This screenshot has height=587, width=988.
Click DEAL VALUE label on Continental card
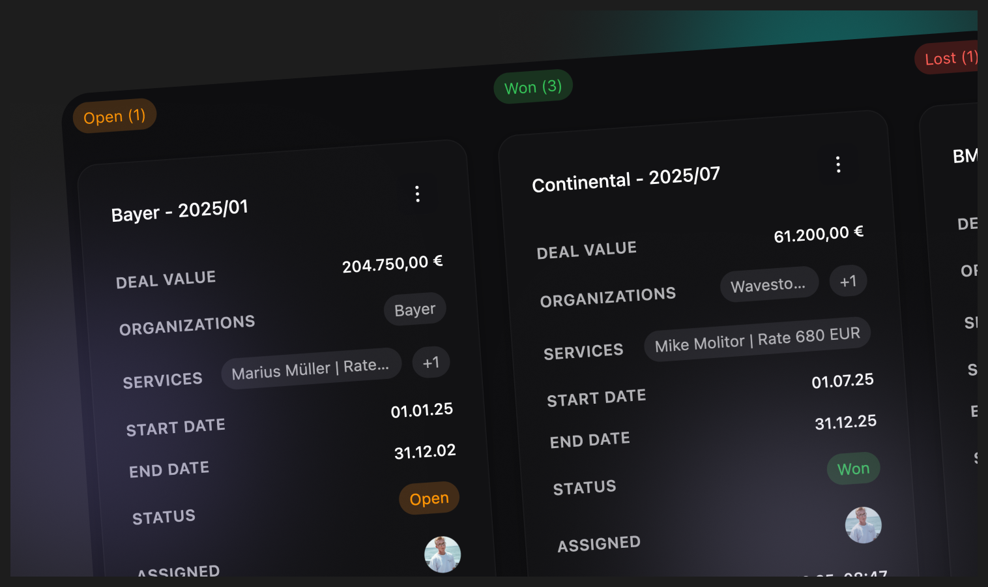[587, 250]
